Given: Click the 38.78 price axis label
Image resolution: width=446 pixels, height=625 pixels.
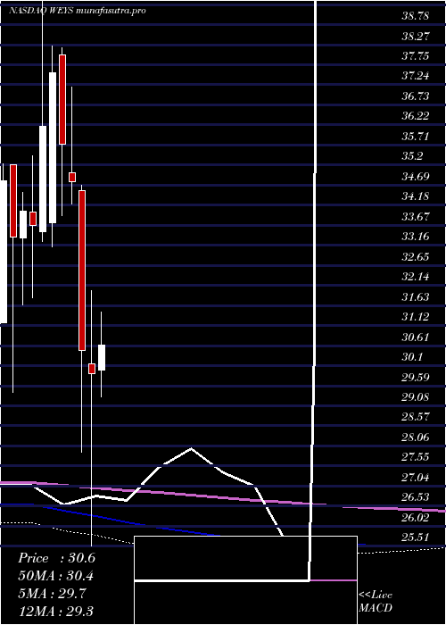Looking at the screenshot, I should 416,16.
